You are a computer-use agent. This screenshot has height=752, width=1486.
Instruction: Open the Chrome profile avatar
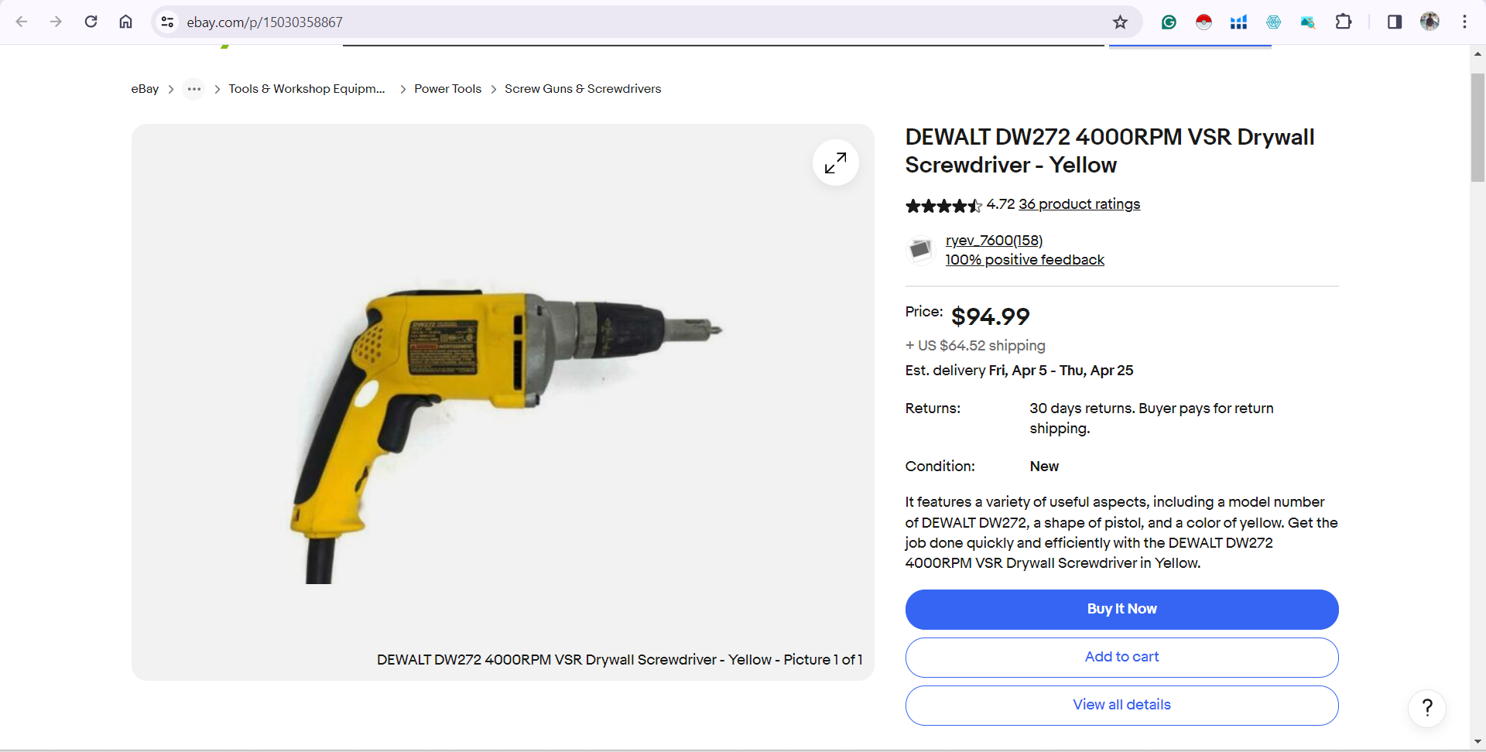click(1430, 22)
